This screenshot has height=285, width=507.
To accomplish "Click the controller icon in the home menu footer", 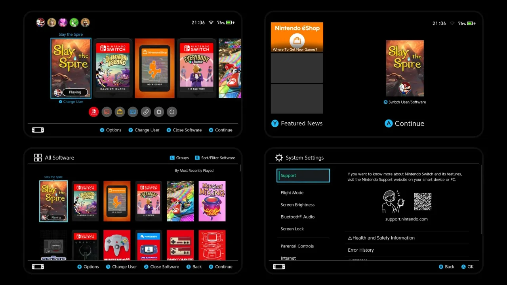I will tap(38, 130).
